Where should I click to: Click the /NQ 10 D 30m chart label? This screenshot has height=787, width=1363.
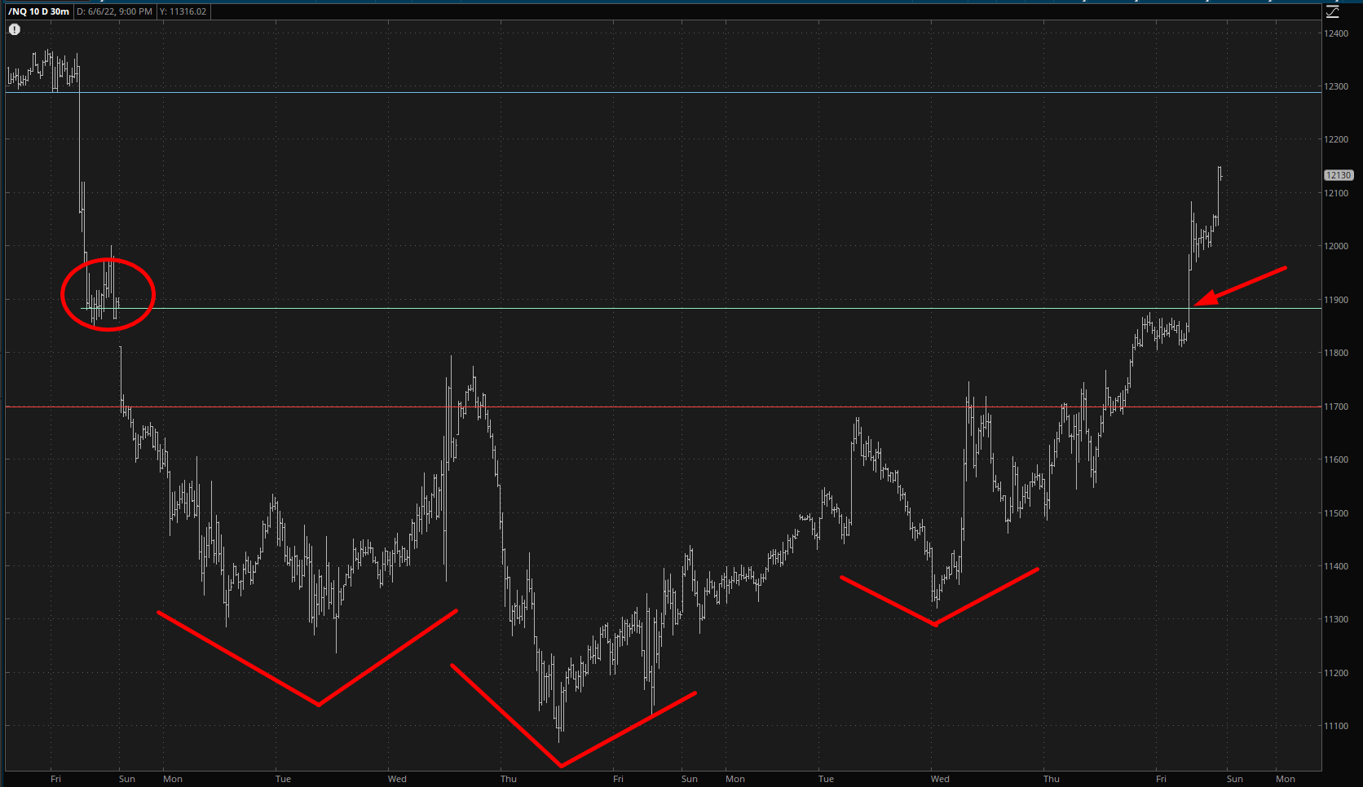click(38, 11)
